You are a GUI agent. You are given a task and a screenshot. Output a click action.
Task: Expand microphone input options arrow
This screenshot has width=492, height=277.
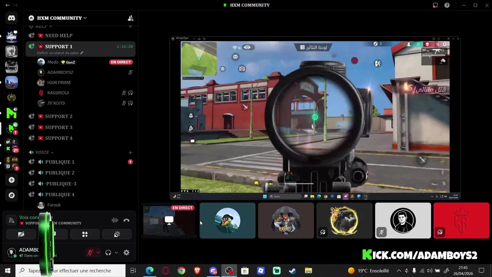[98, 253]
